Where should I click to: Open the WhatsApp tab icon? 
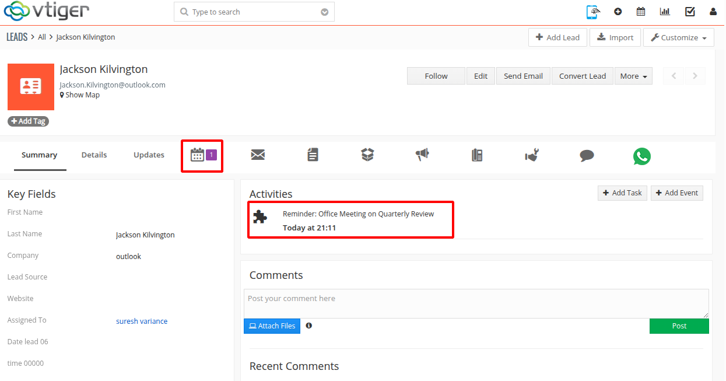[642, 156]
